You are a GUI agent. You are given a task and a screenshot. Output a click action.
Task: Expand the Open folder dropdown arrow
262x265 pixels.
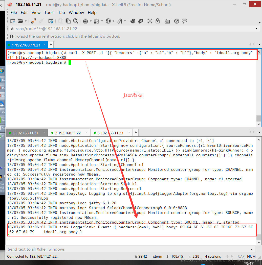26,21
